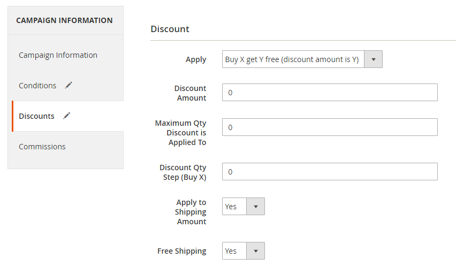
Task: Click the Buy X get Y free selection text
Action: pyautogui.click(x=292, y=59)
